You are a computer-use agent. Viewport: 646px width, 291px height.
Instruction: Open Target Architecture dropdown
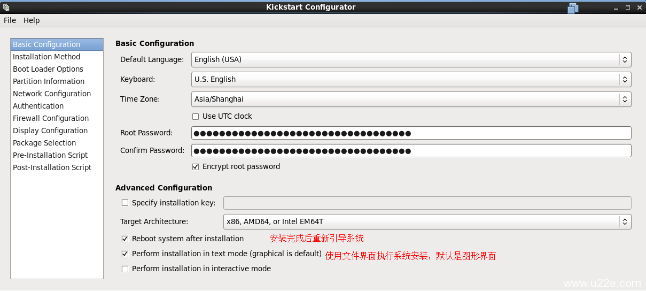coord(427,221)
